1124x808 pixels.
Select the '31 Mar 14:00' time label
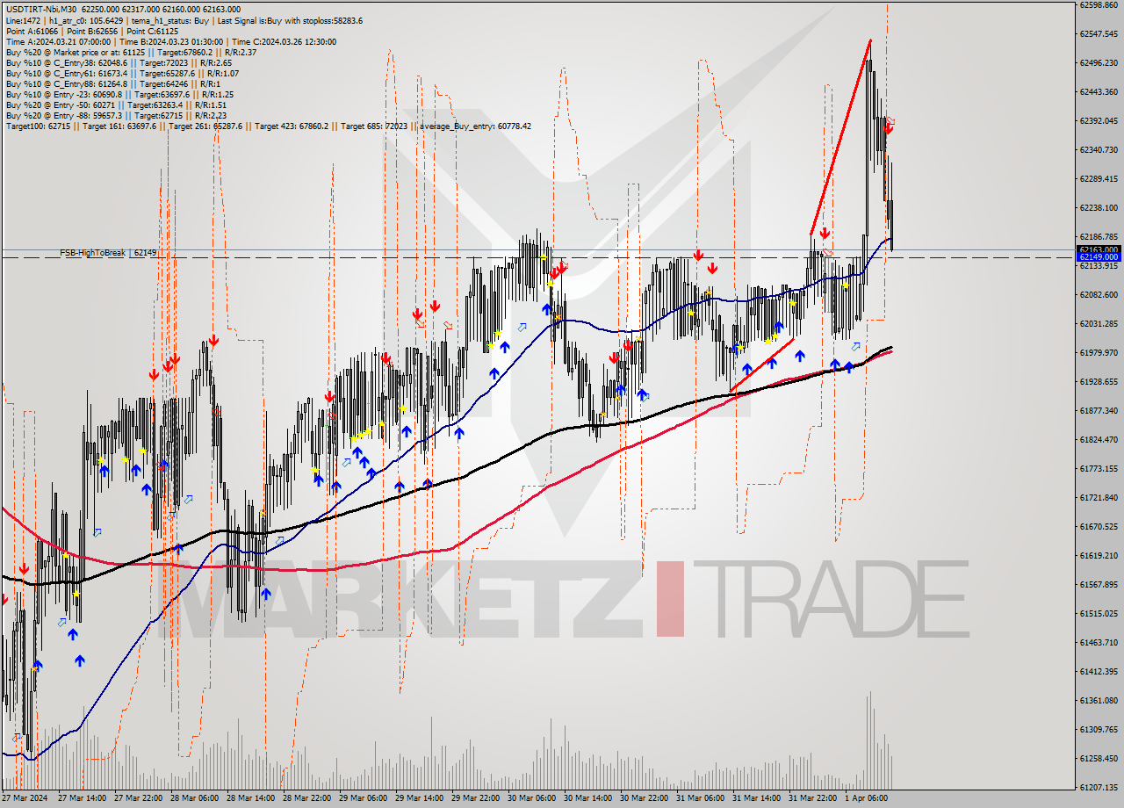pyautogui.click(x=757, y=798)
